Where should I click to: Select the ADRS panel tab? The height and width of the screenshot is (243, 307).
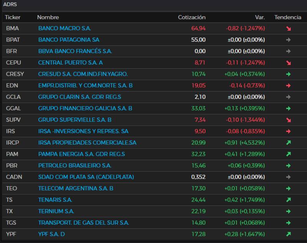pyautogui.click(x=10, y=5)
